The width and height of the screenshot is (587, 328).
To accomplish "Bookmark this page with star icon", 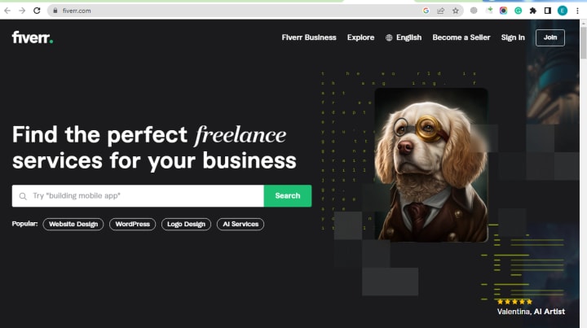I will click(455, 11).
